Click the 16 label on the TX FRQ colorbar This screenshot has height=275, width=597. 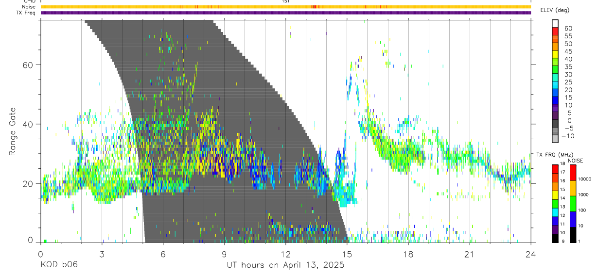click(x=562, y=181)
